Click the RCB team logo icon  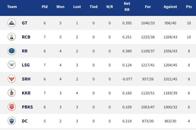tap(12, 37)
